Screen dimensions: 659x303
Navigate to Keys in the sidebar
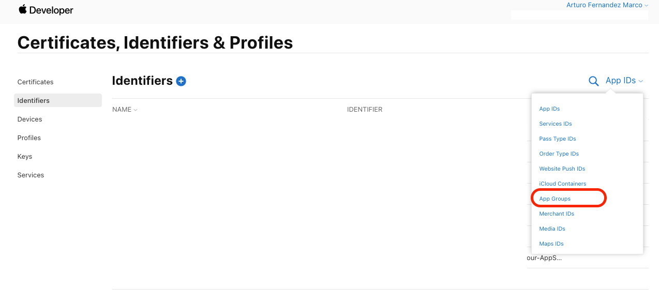click(x=25, y=156)
